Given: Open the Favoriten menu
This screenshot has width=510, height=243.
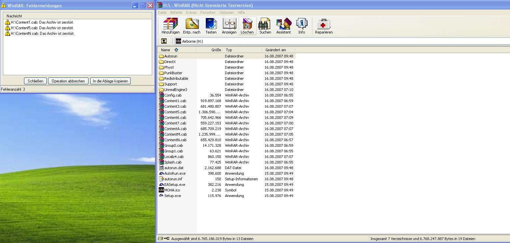Looking at the screenshot, I should [x=208, y=12].
